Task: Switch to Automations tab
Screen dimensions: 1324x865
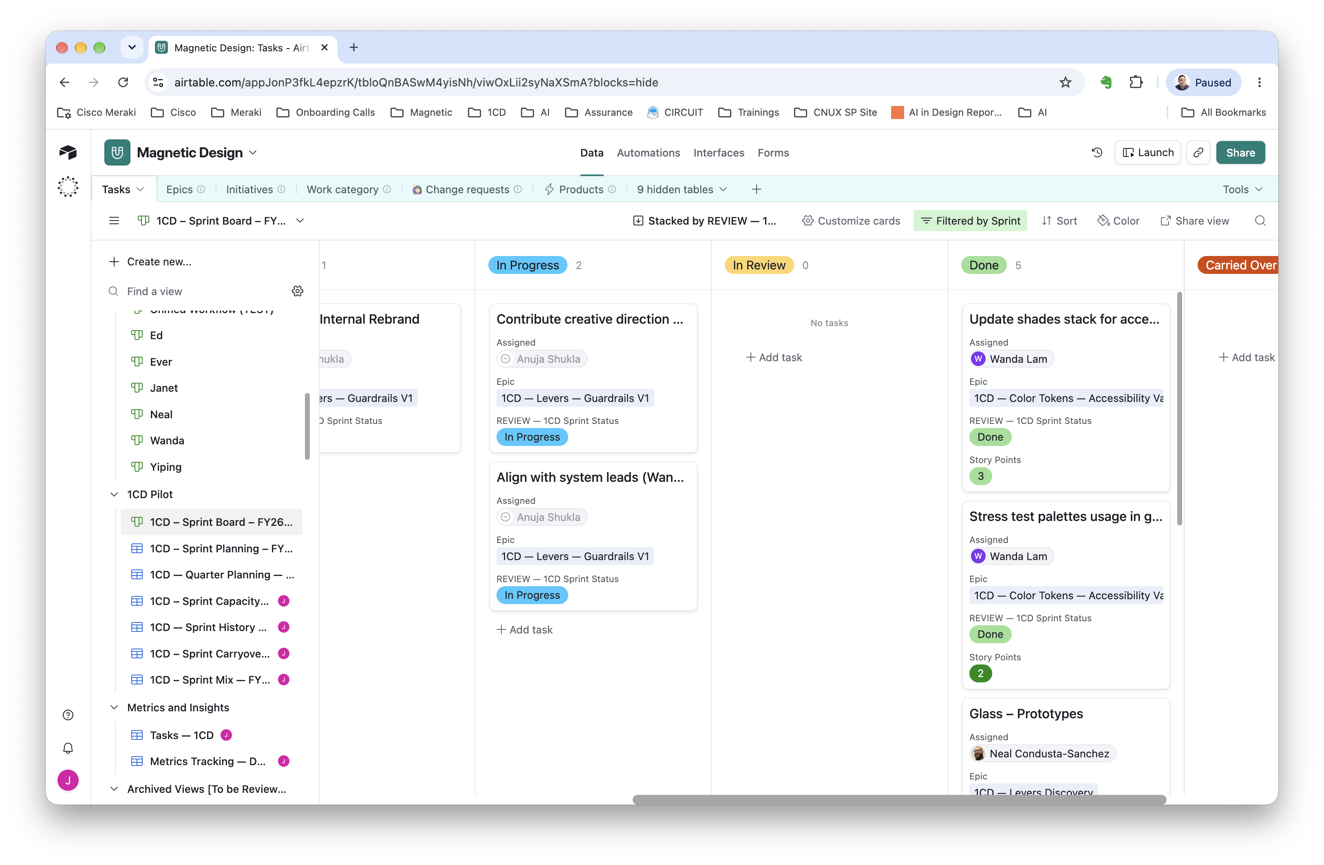Action: tap(648, 152)
